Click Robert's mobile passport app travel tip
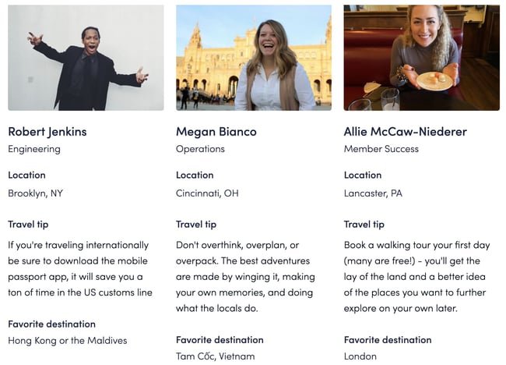 [x=79, y=269]
